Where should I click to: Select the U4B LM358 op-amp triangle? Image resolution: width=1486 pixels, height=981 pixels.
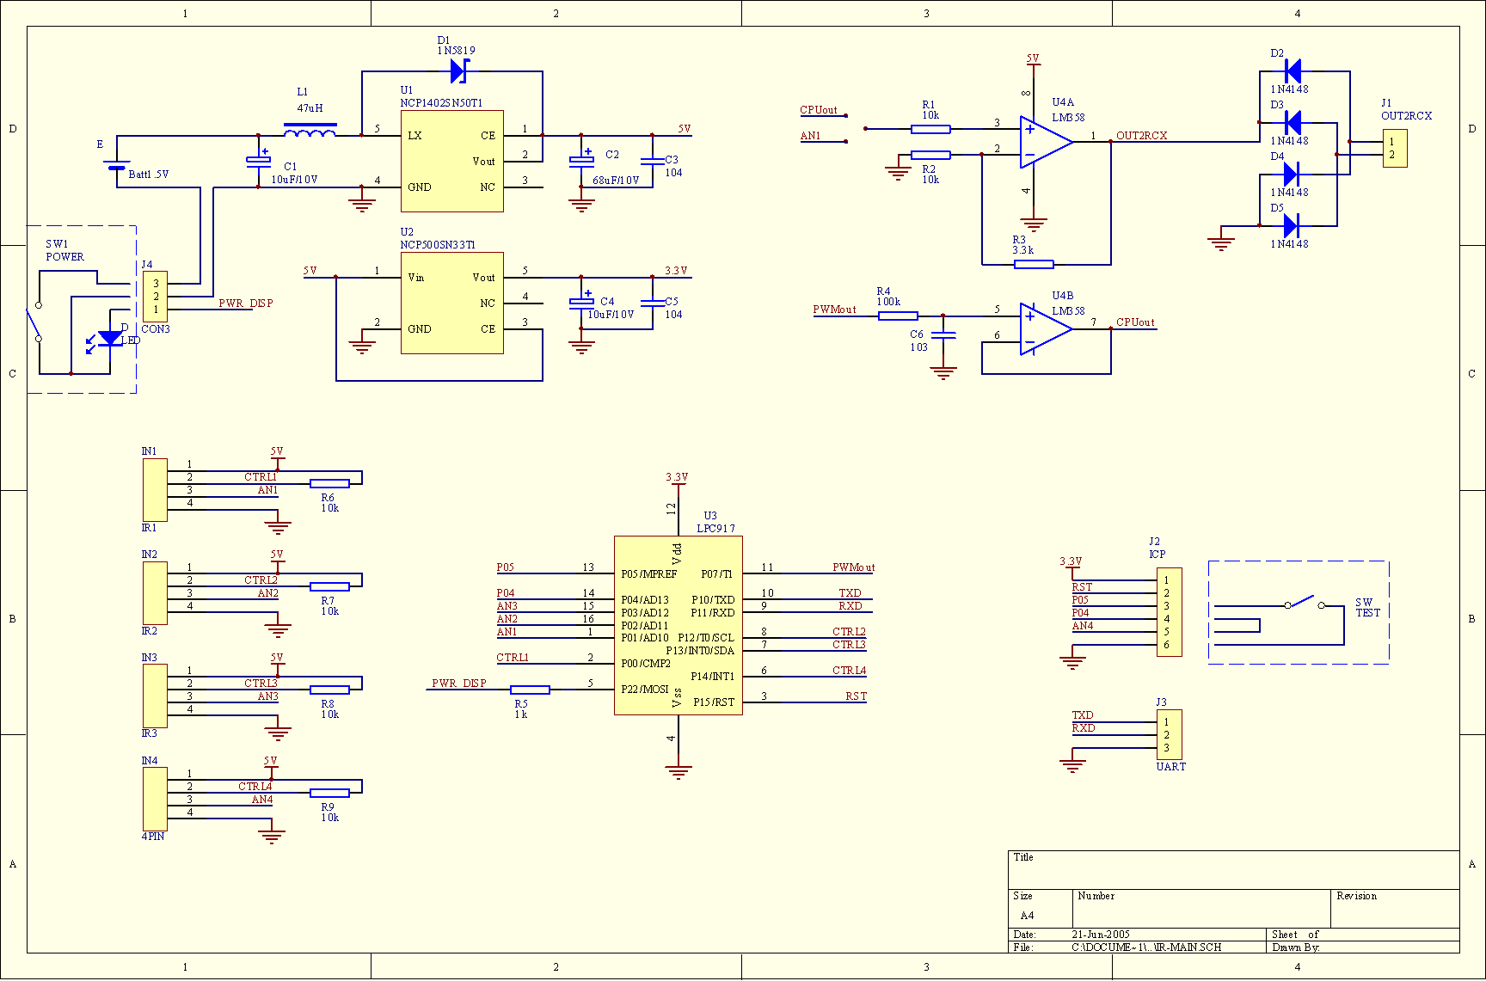(x=1045, y=328)
